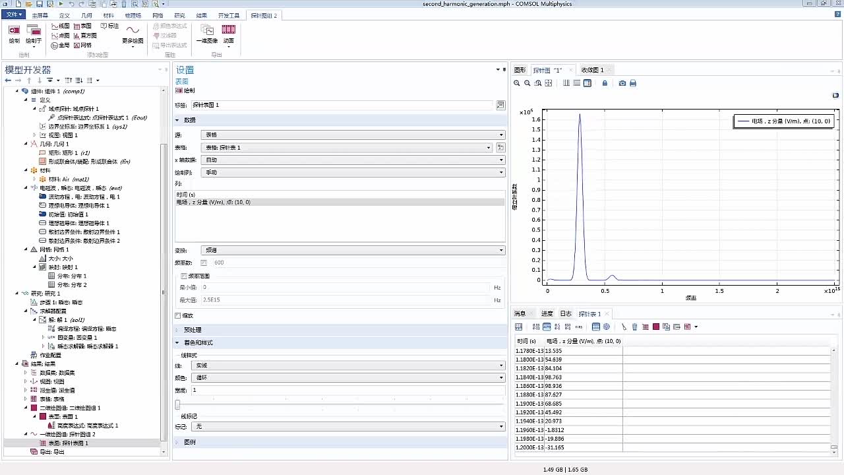The height and width of the screenshot is (475, 844).
Task: Adjust the line width slider
Action: click(177, 404)
